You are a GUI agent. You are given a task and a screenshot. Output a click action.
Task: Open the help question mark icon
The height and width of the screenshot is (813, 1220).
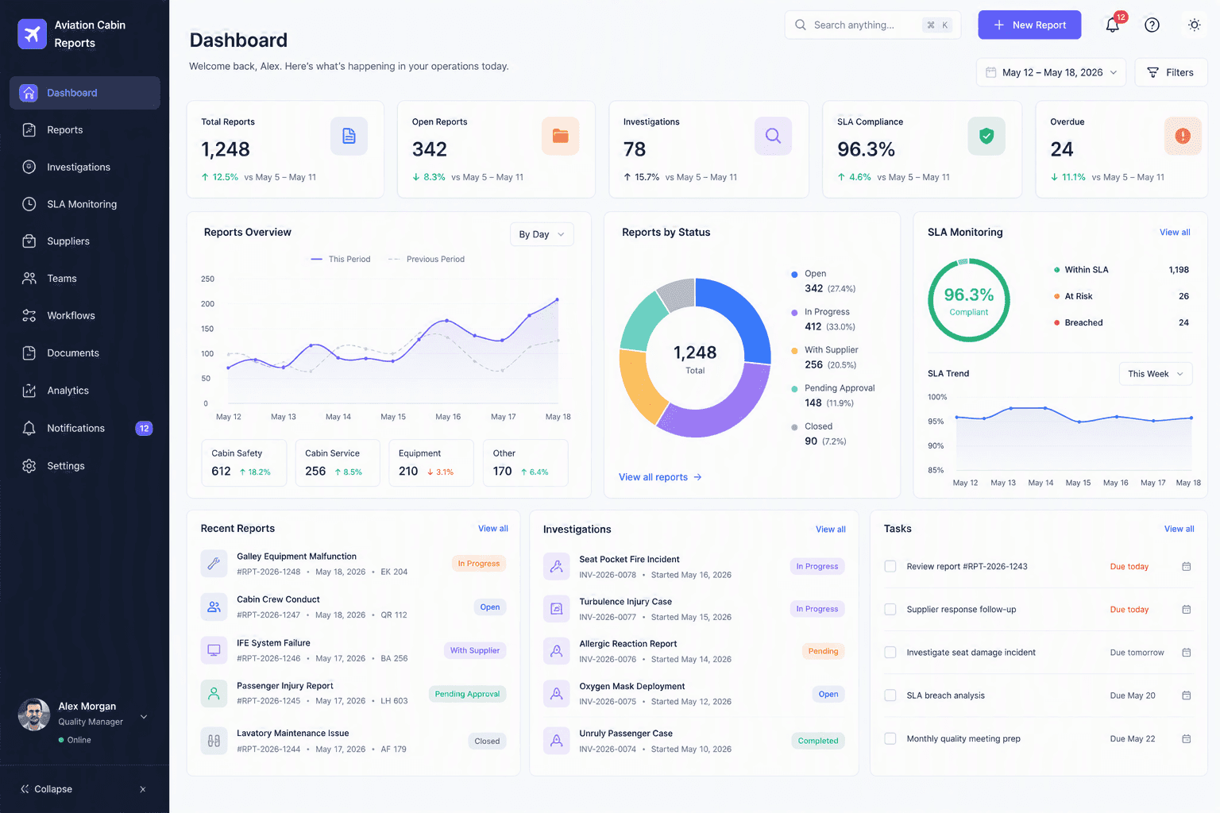pyautogui.click(x=1152, y=25)
